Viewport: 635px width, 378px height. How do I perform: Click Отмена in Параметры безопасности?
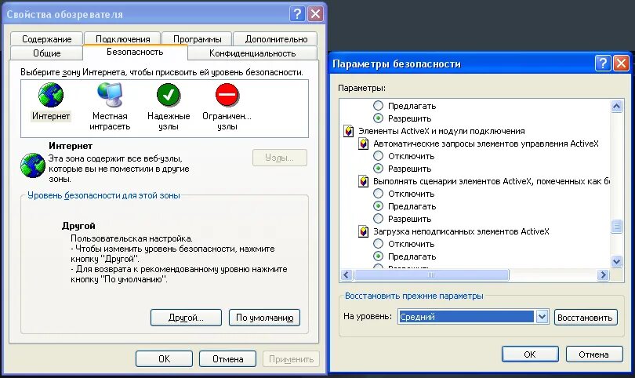click(593, 354)
